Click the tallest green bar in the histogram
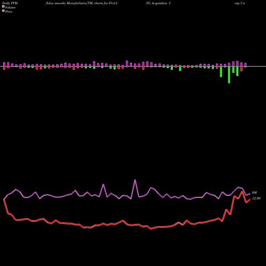 pos(229,75)
